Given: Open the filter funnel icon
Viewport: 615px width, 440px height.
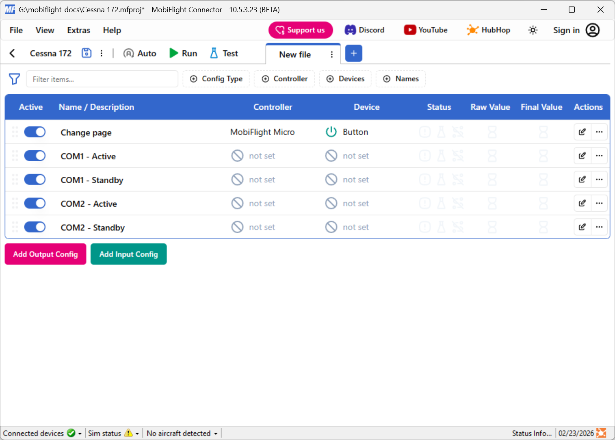Looking at the screenshot, I should click(x=14, y=79).
